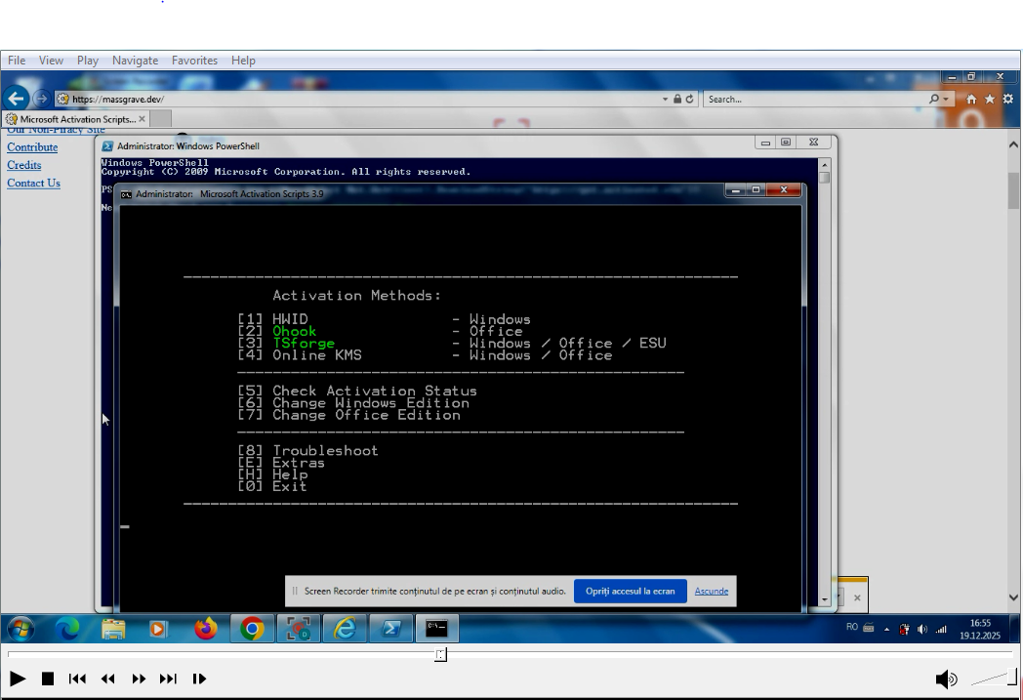Image resolution: width=1023 pixels, height=700 pixels.
Task: Click the home icon in Internet Explorer
Action: pyautogui.click(x=972, y=99)
